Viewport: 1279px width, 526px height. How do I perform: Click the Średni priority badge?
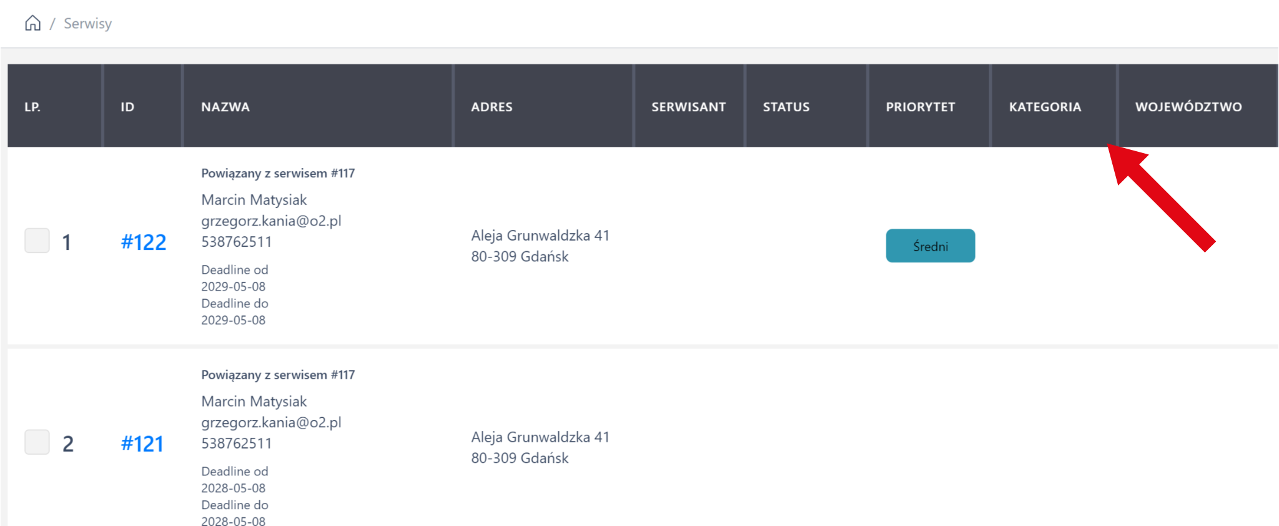[x=930, y=246]
